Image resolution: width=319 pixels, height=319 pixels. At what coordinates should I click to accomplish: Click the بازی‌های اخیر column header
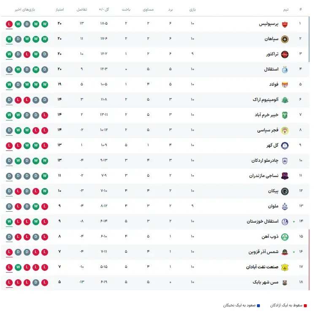(x=25, y=10)
